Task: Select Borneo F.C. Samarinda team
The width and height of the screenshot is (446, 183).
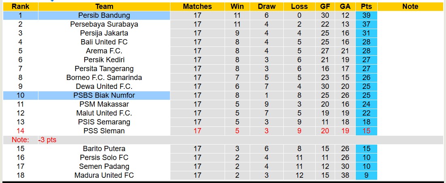Action: pos(104,78)
